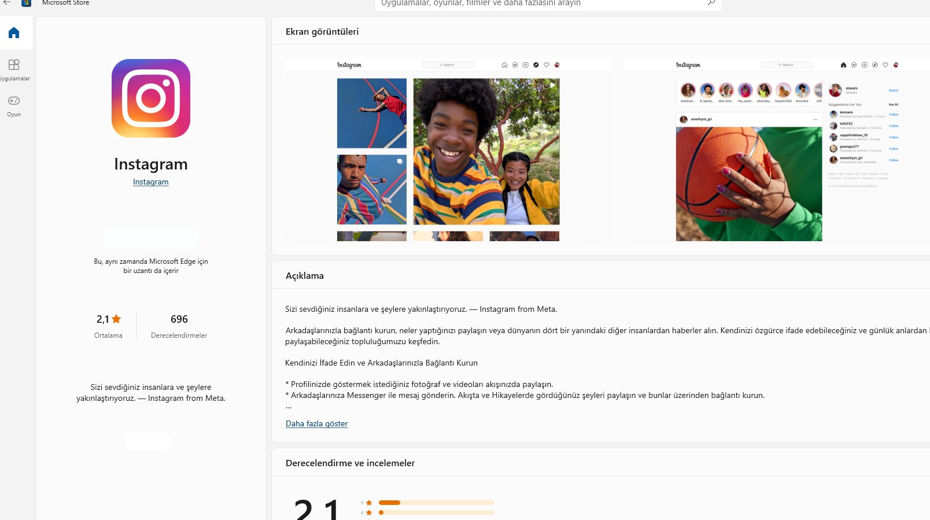The height and width of the screenshot is (520, 930).
Task: Click the large Instagram app title
Action: coord(151,164)
